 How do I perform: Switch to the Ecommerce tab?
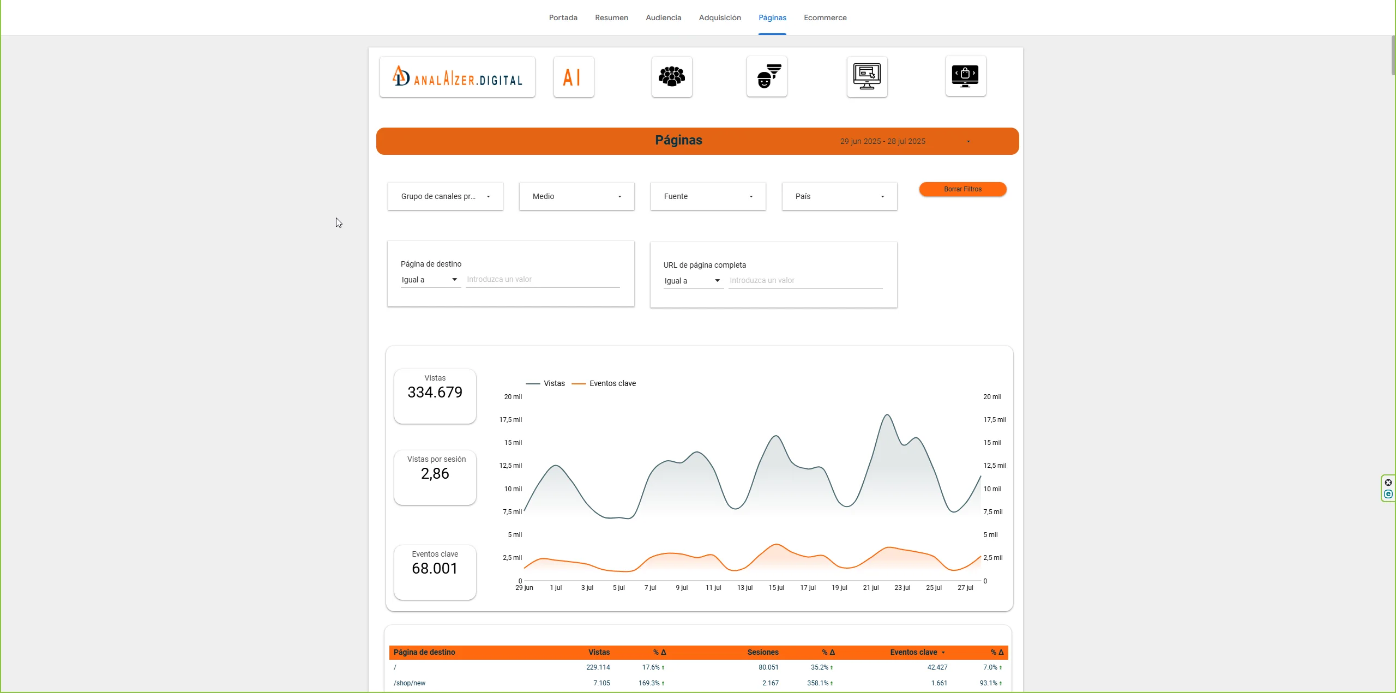coord(825,17)
